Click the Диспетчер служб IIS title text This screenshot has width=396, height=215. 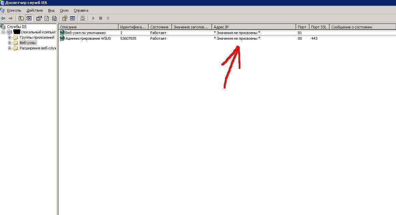[26, 3]
